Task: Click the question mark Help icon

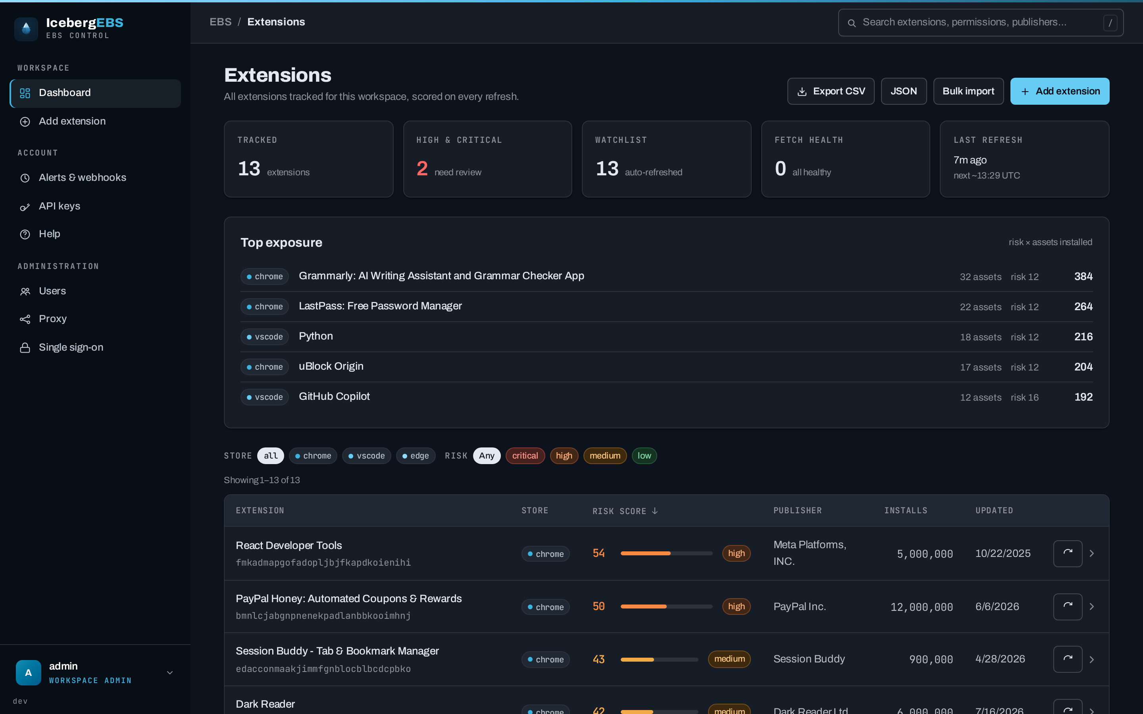Action: [x=25, y=234]
